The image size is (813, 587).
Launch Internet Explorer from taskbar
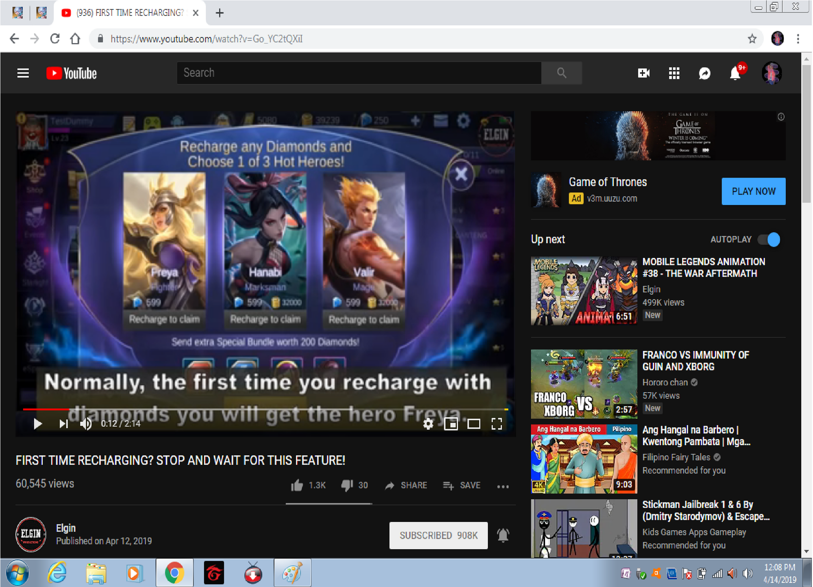(x=57, y=573)
